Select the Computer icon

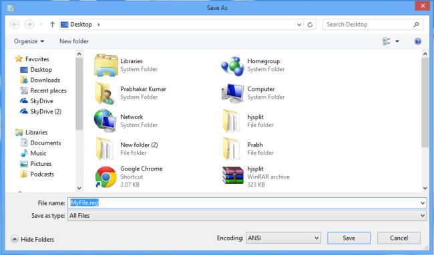coord(233,93)
